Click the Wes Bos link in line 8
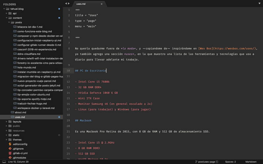Image resolution: width=263 pixels, height=164 pixels. pyautogui.click(x=227, y=49)
